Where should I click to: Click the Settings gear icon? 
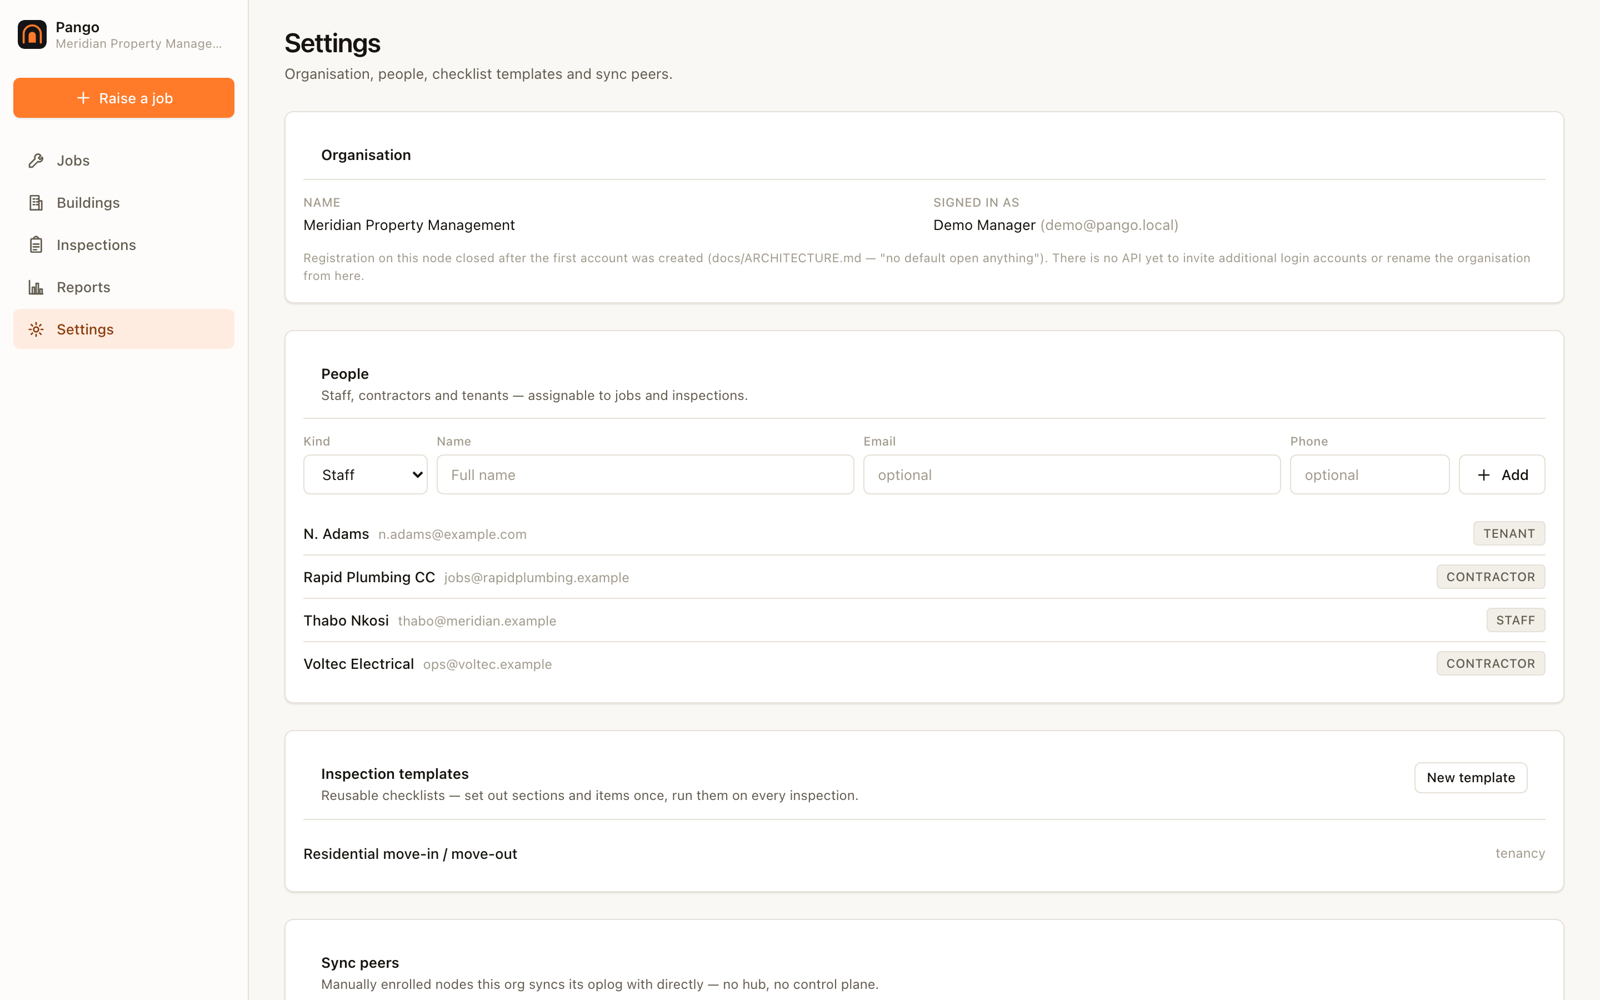(x=36, y=329)
